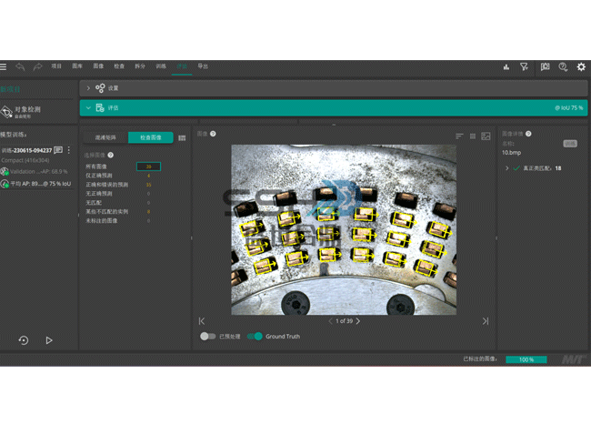Toggle the 已预处理 switch
This screenshot has width=591, height=424.
pyautogui.click(x=208, y=337)
